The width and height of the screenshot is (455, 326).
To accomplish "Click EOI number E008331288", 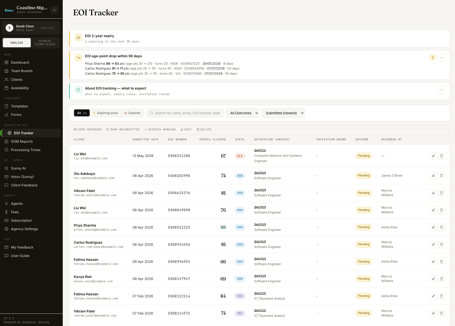I will point(179,156).
